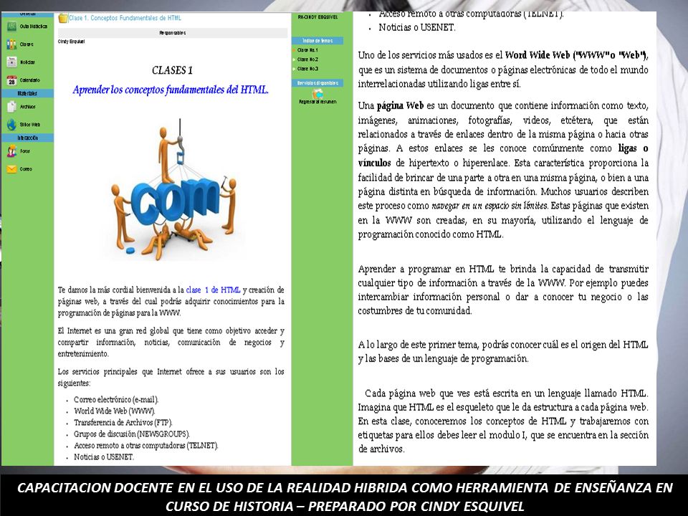Click the CLASES 1 heading
688x516 pixels.
[172, 70]
